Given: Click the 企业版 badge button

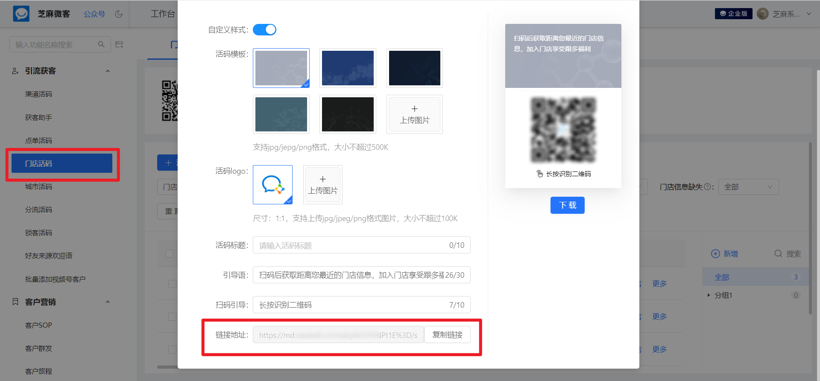Looking at the screenshot, I should [x=734, y=14].
